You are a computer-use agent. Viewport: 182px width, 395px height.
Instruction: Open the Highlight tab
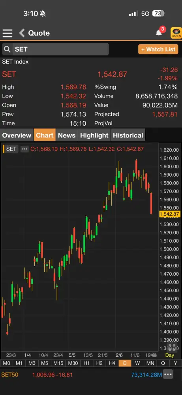[x=94, y=135]
